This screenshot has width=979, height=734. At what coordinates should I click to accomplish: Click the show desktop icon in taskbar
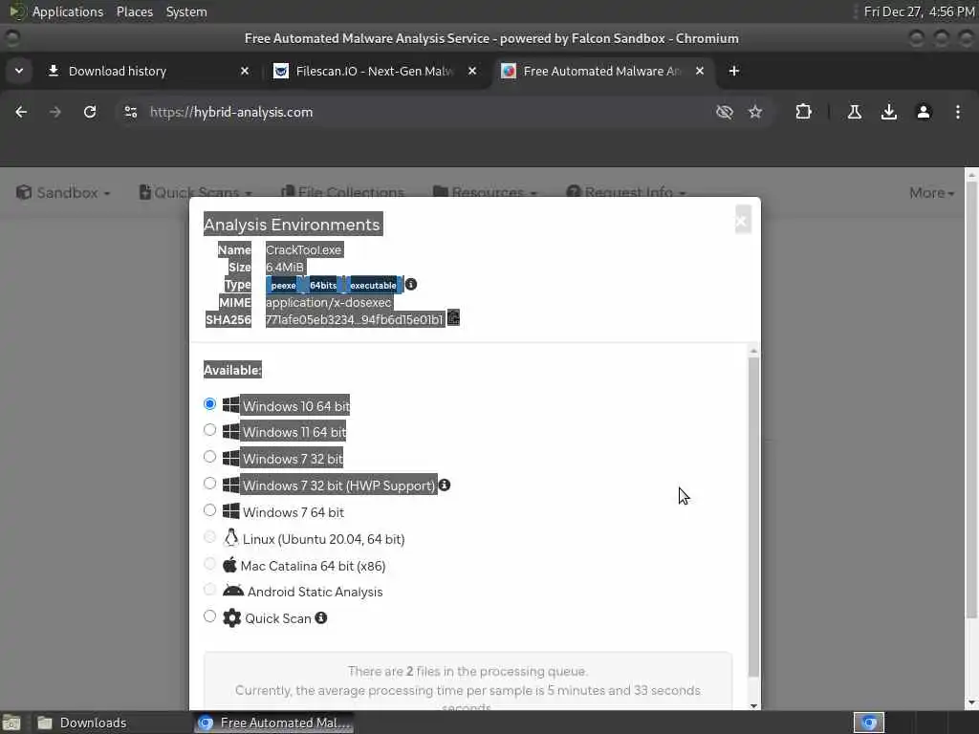[x=11, y=723]
